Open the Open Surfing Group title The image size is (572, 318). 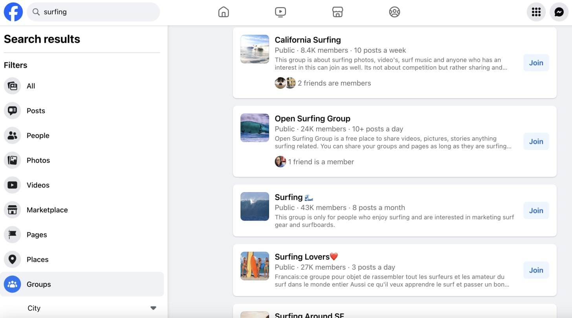pyautogui.click(x=312, y=118)
